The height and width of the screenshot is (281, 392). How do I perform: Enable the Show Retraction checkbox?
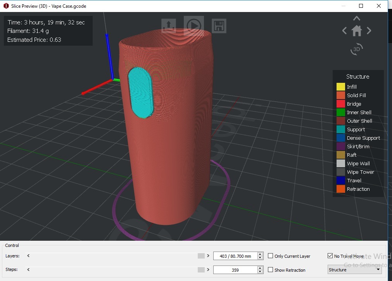pos(270,270)
